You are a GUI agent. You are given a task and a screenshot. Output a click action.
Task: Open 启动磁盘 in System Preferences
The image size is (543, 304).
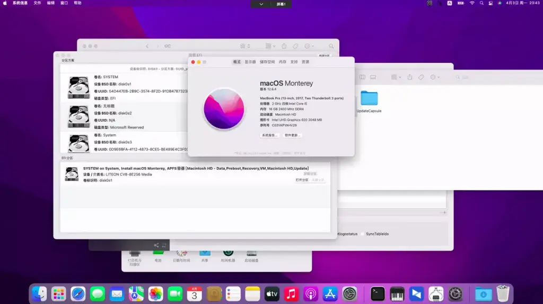[251, 256]
